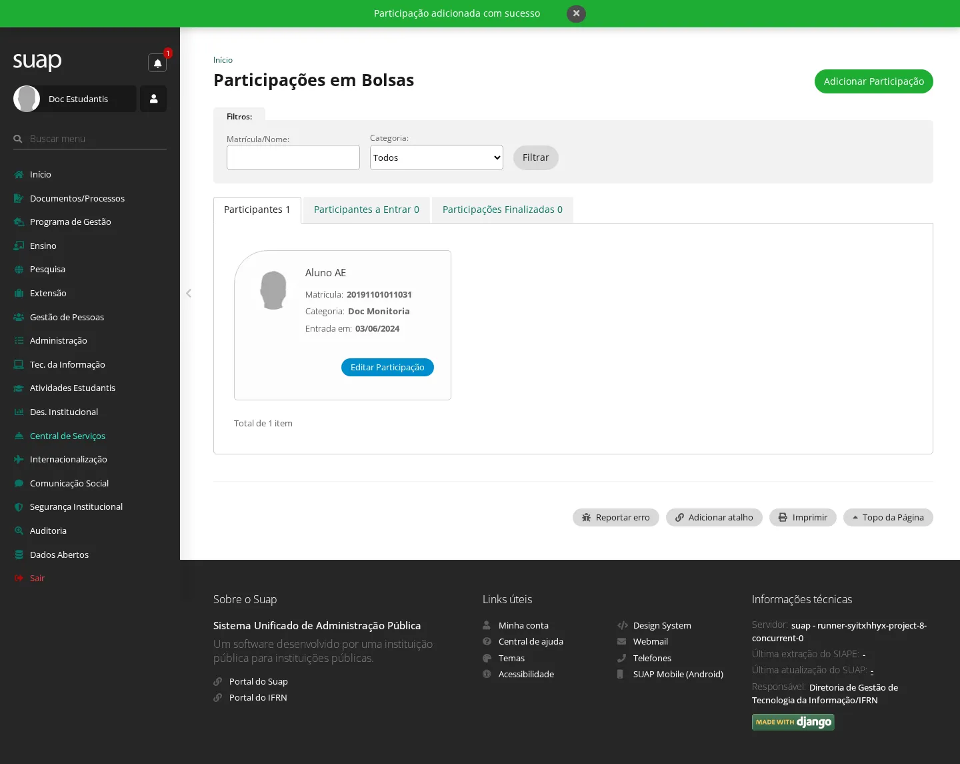Viewport: 960px width, 764px height.
Task: Click the Pesquisa globe icon
Action: pos(19,270)
